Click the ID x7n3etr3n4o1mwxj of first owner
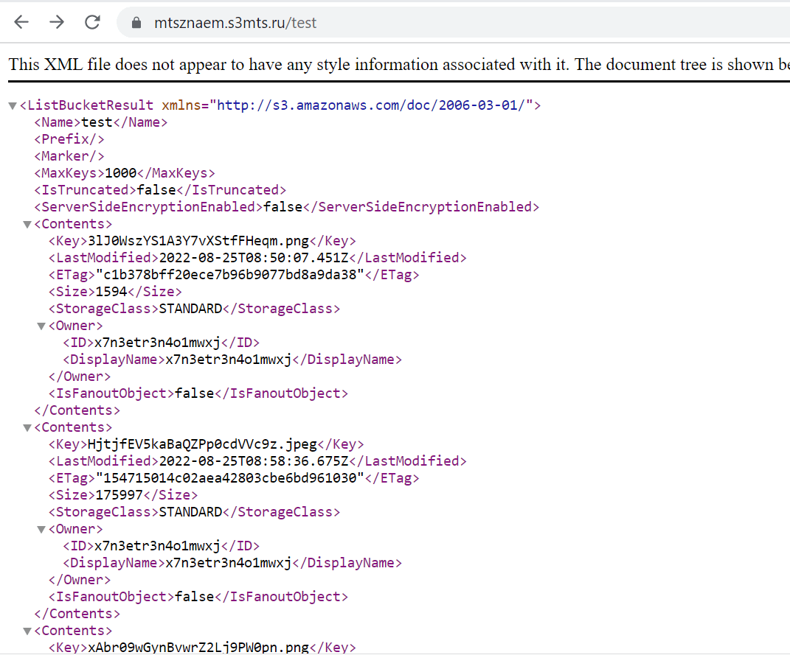Viewport: 790px width, 655px height. [158, 343]
